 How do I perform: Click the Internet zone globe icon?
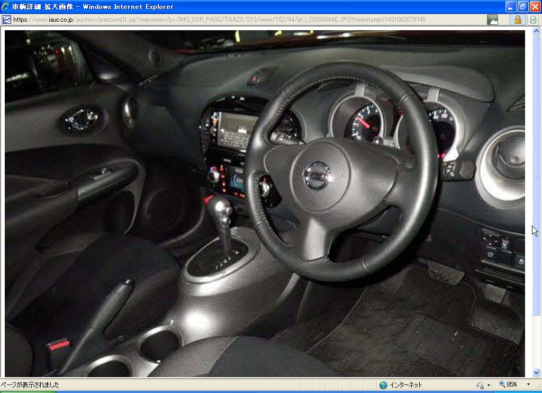point(383,385)
